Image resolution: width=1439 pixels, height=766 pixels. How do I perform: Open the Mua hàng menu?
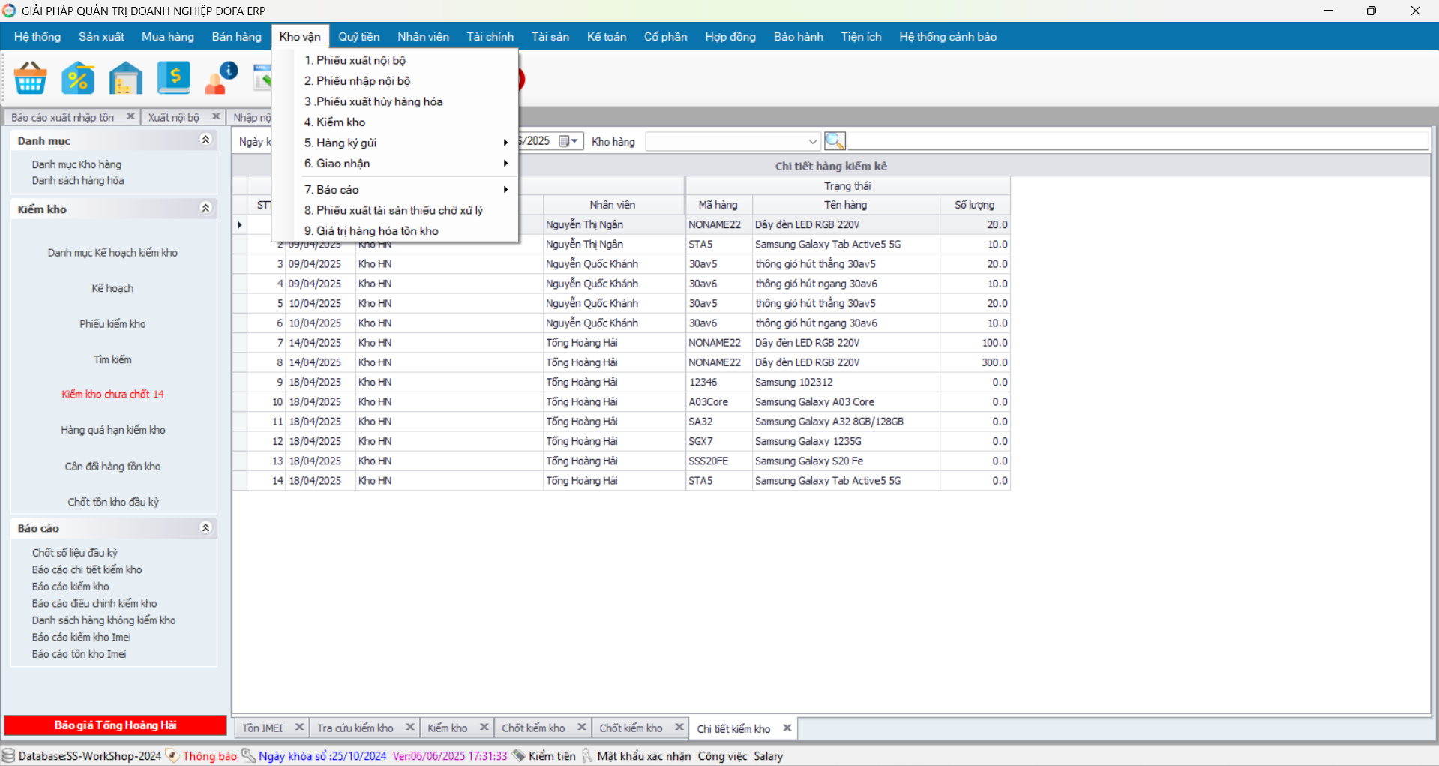point(168,37)
